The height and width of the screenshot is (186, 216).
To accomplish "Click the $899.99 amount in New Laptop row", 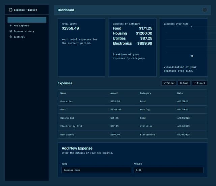I will [115, 135].
